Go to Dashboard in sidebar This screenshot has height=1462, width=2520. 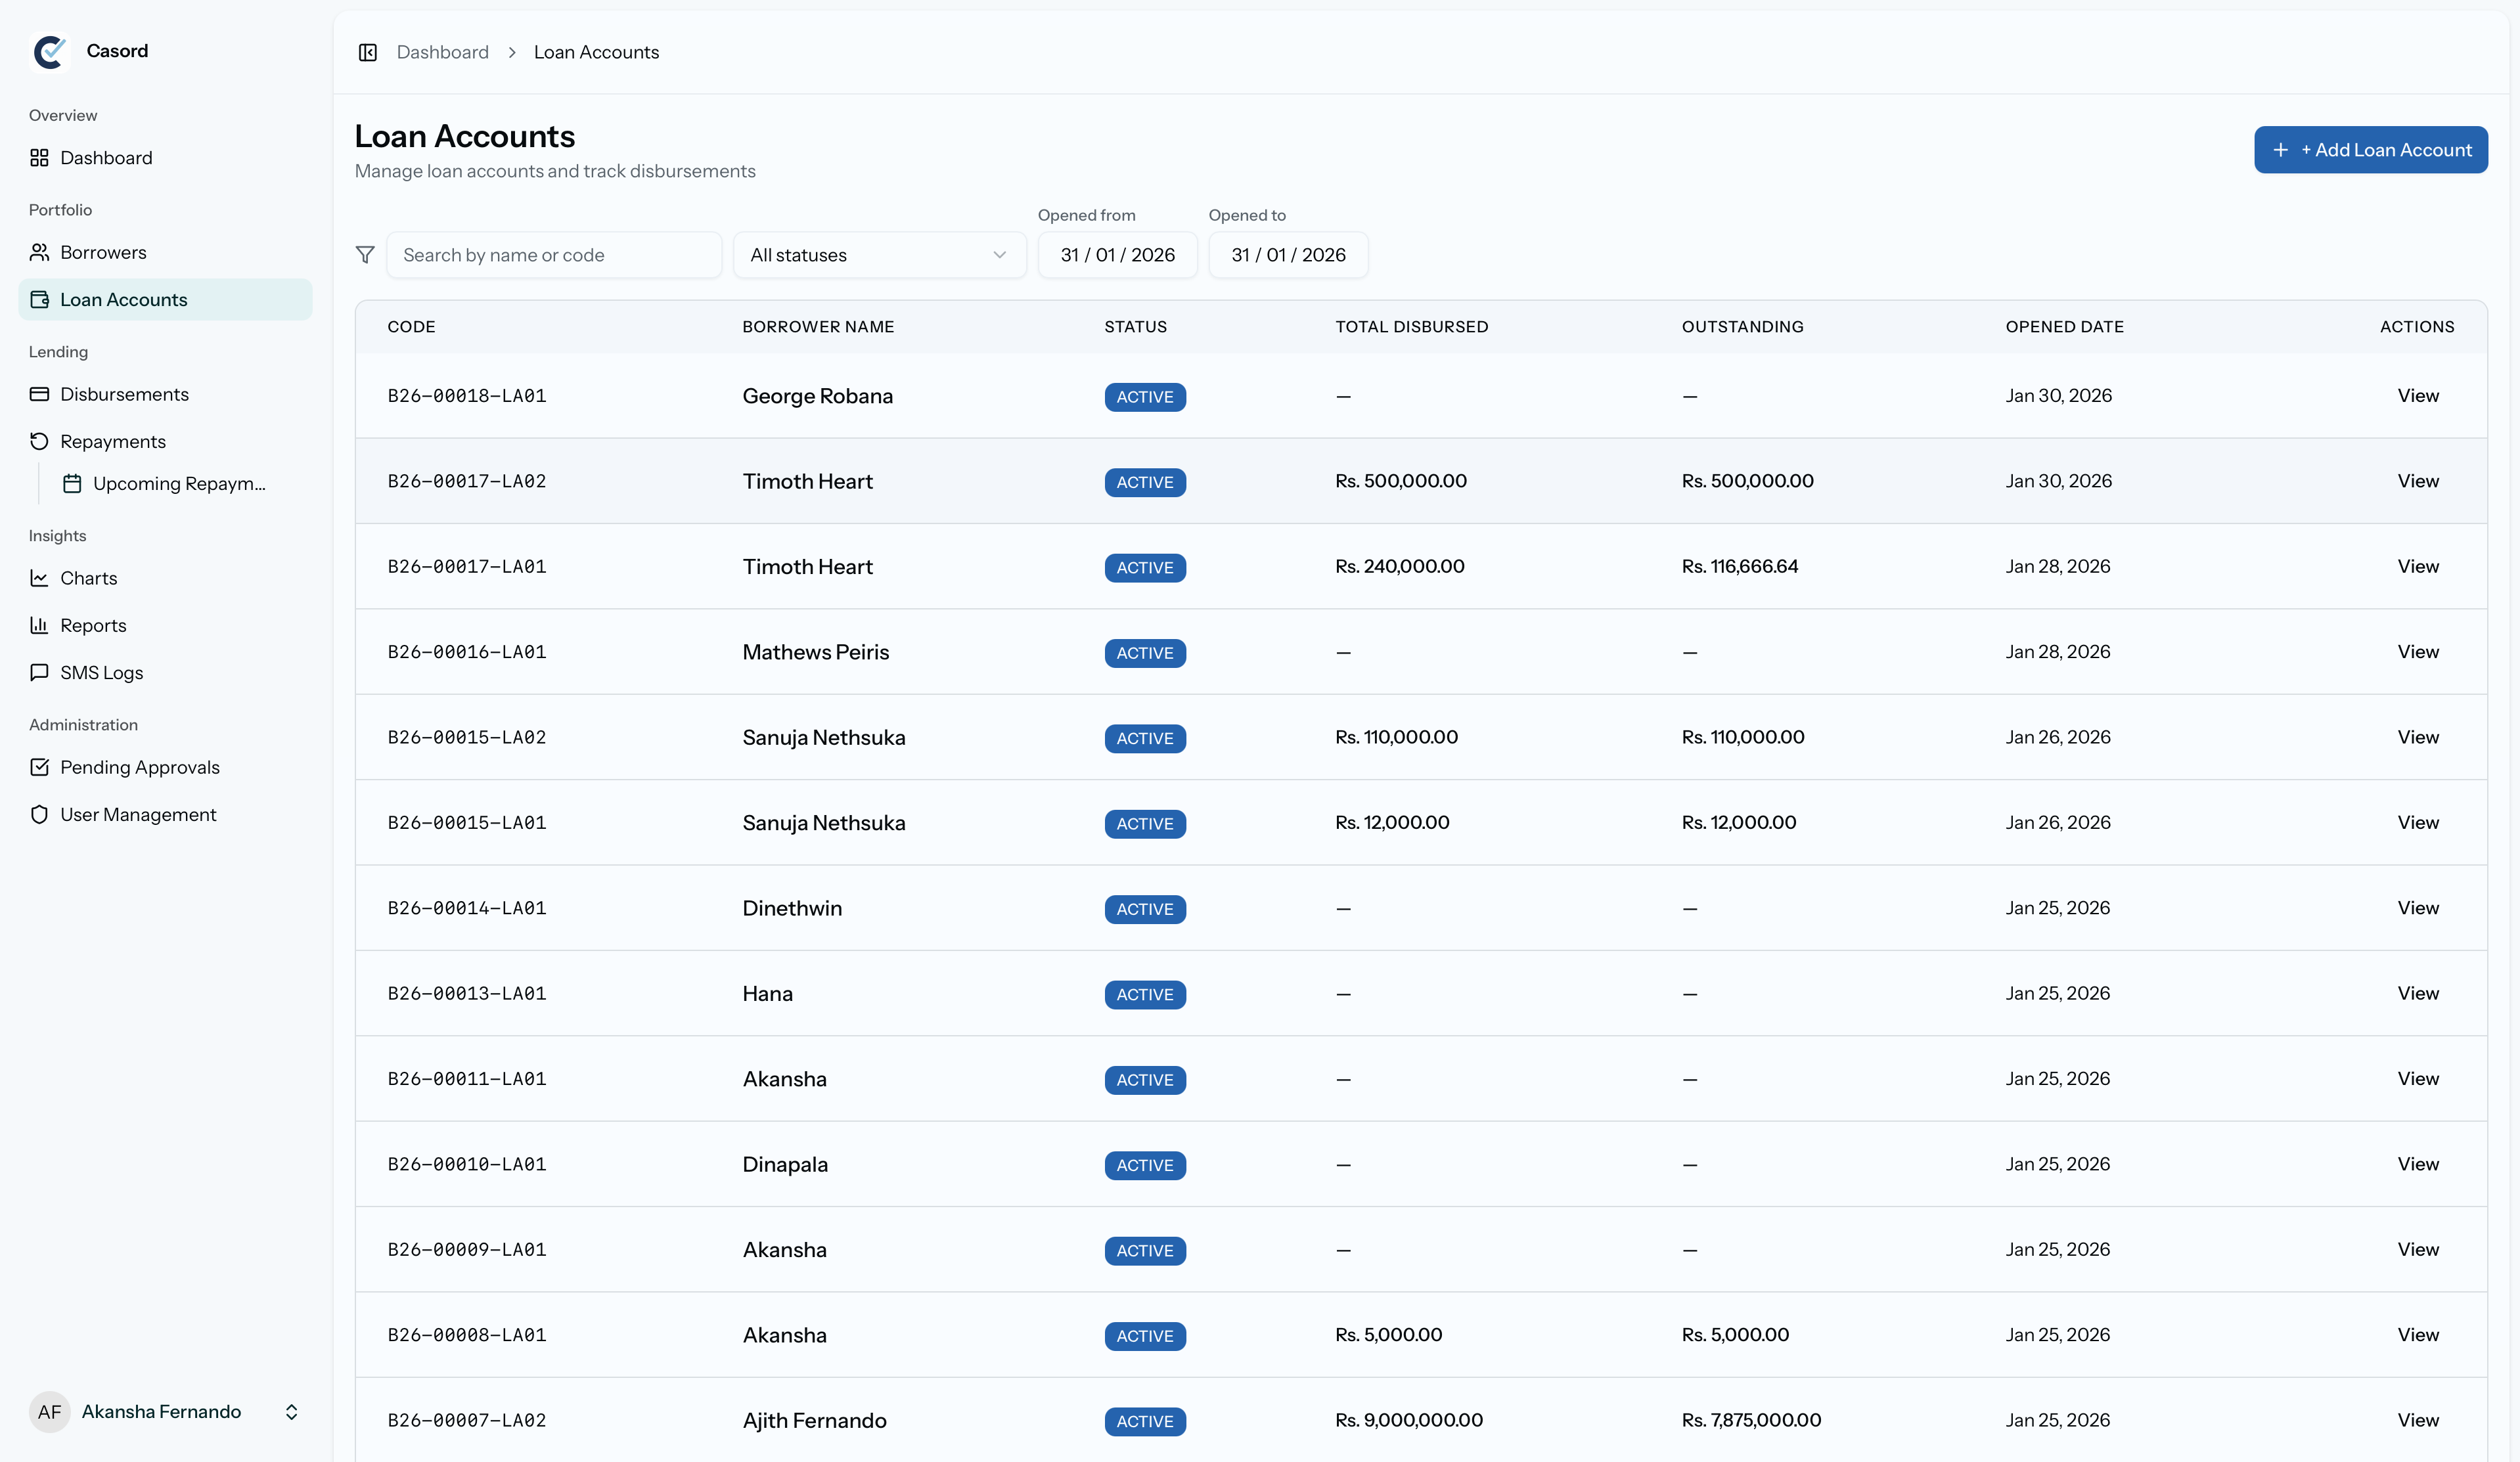point(106,158)
